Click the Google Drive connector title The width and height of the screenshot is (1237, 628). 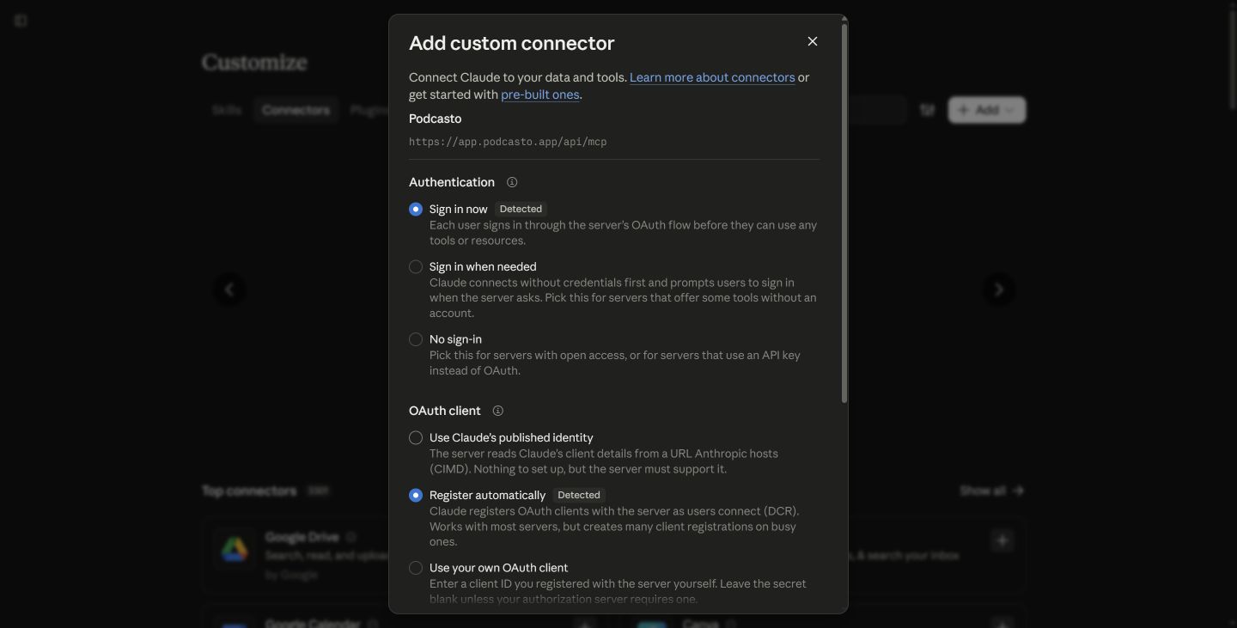click(302, 537)
